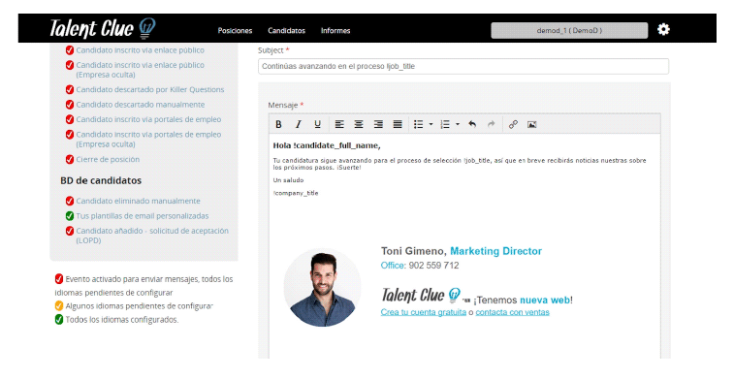Click red status icon beside 'Candidato eliminado manualmente'
This screenshot has width=734, height=380.
(70, 201)
